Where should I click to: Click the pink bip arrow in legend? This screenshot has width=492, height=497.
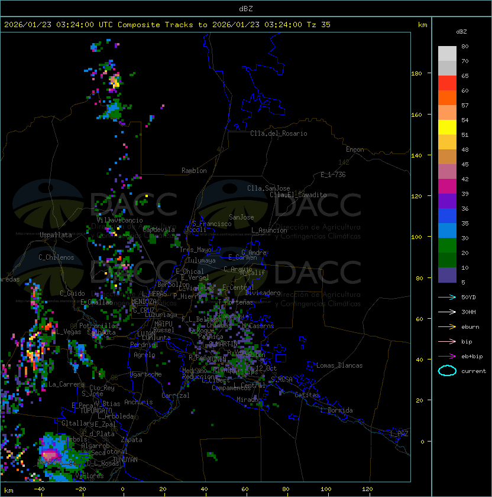pyautogui.click(x=447, y=341)
